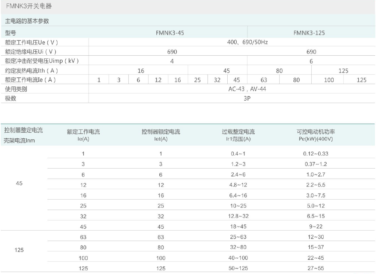Viewport: 377px width, 274px height.
Task: Click the 额定冲击耐受电压Uimp row label
Action: click(42, 61)
